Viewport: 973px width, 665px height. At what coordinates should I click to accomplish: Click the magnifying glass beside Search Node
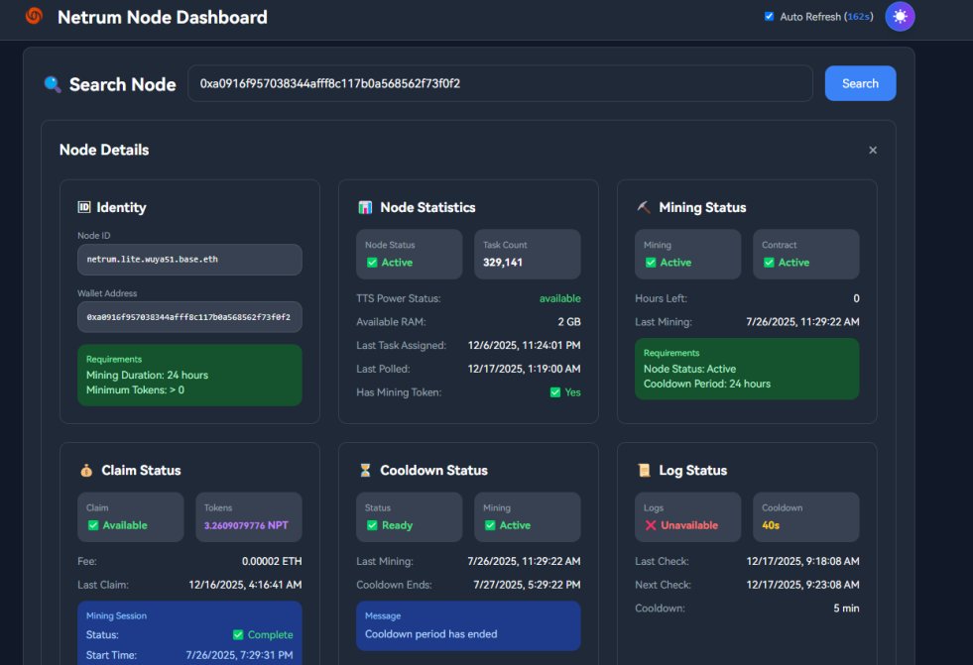54,83
